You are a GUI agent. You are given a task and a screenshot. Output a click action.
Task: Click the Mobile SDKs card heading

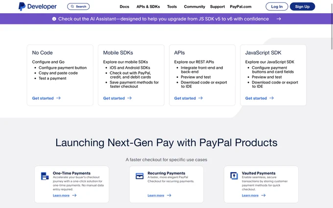click(118, 53)
